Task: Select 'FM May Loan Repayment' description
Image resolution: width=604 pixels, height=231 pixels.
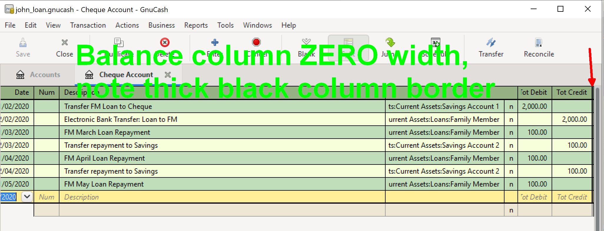Action: 104,184
